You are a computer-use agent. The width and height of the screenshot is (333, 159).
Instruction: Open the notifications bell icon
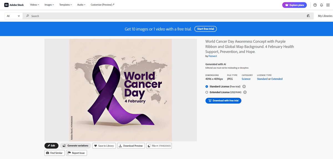[x=322, y=5]
